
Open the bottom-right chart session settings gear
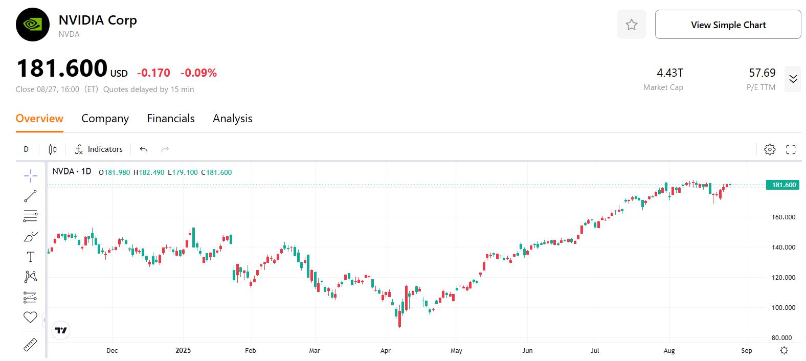[x=784, y=350]
